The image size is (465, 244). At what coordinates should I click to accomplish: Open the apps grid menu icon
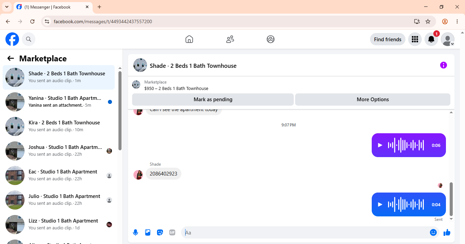[x=415, y=39]
